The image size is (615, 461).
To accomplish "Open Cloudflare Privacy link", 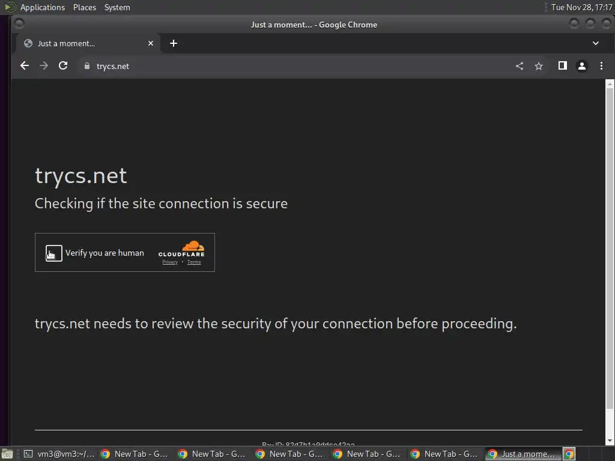I will pos(170,262).
